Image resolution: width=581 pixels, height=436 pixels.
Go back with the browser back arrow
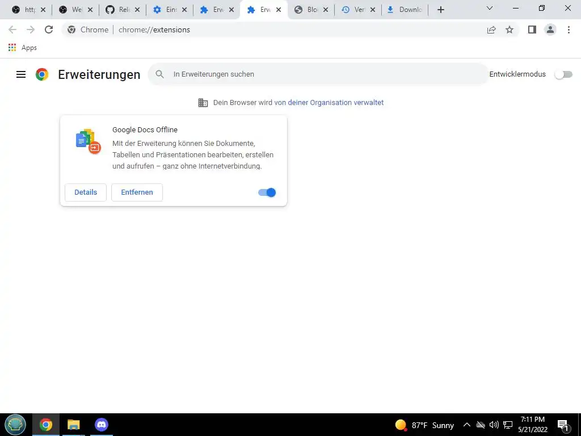[x=12, y=30]
